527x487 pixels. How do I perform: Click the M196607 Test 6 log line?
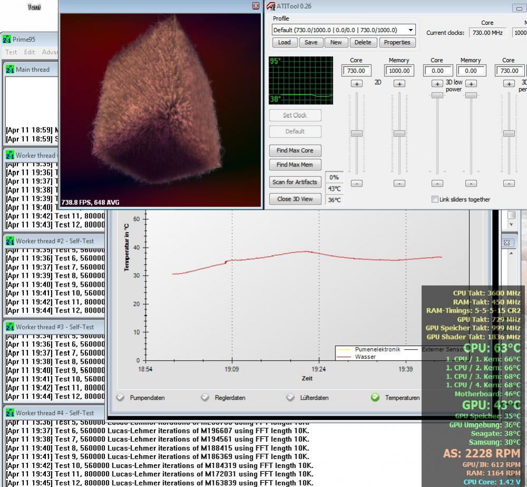(x=158, y=431)
